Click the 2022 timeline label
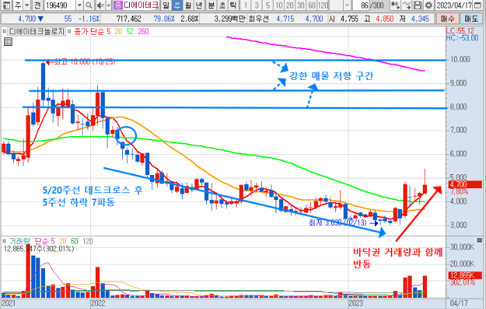The height and width of the screenshot is (309, 486). 98,303
